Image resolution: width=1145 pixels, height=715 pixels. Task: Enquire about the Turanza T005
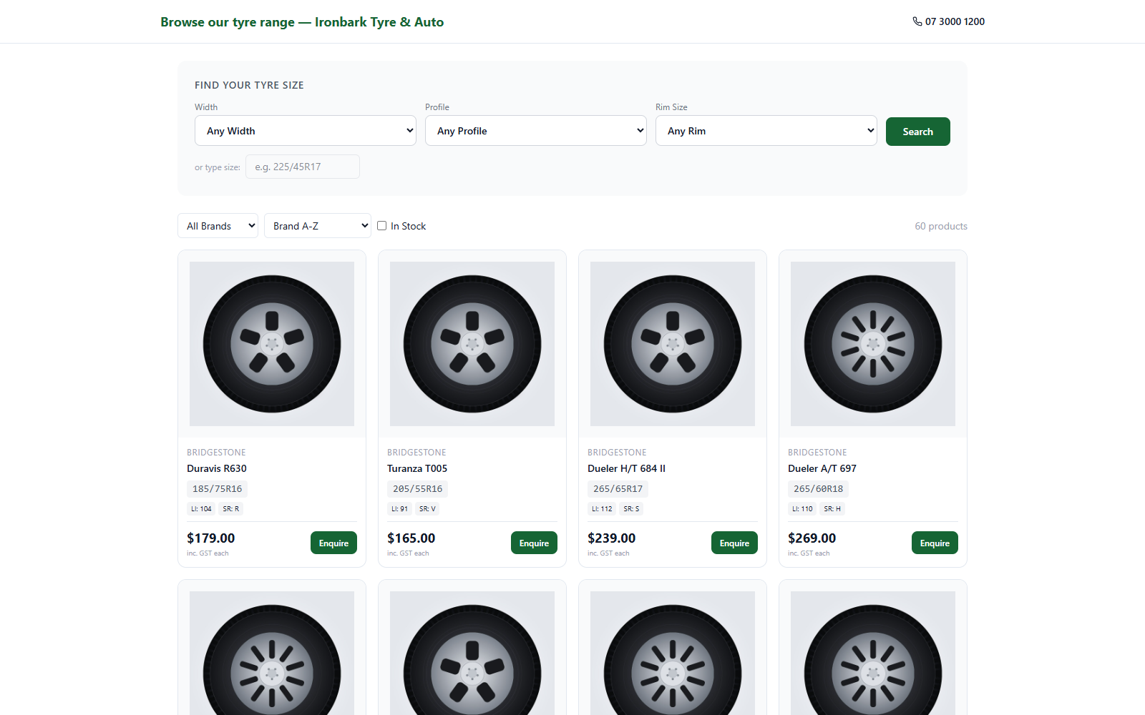pos(534,543)
